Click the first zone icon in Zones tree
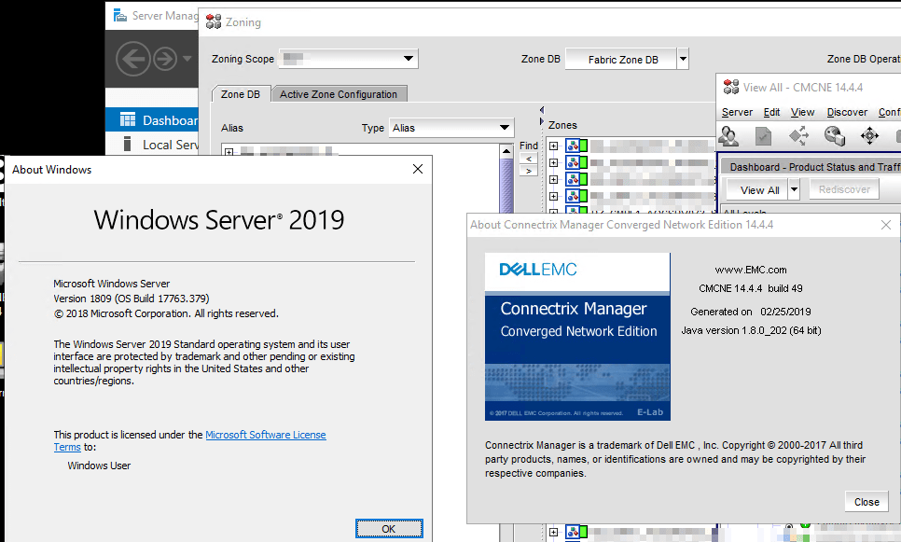 point(576,146)
